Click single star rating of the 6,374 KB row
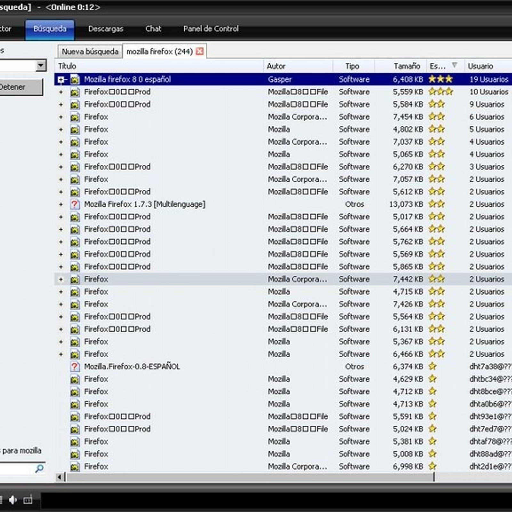The height and width of the screenshot is (512, 512). pyautogui.click(x=433, y=366)
